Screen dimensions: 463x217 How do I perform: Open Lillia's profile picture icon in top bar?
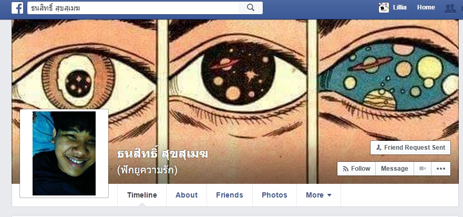(384, 7)
